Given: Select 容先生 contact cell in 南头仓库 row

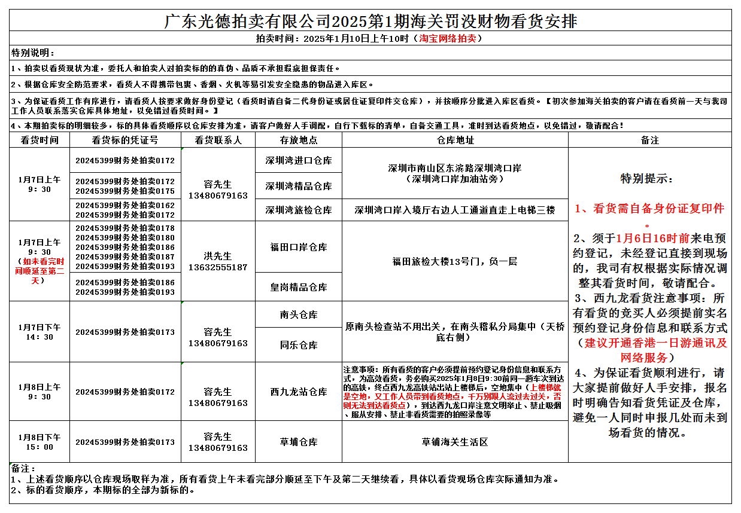Looking at the screenshot, I should [218, 331].
